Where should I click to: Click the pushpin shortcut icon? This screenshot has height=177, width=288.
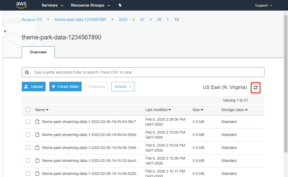(120, 5)
